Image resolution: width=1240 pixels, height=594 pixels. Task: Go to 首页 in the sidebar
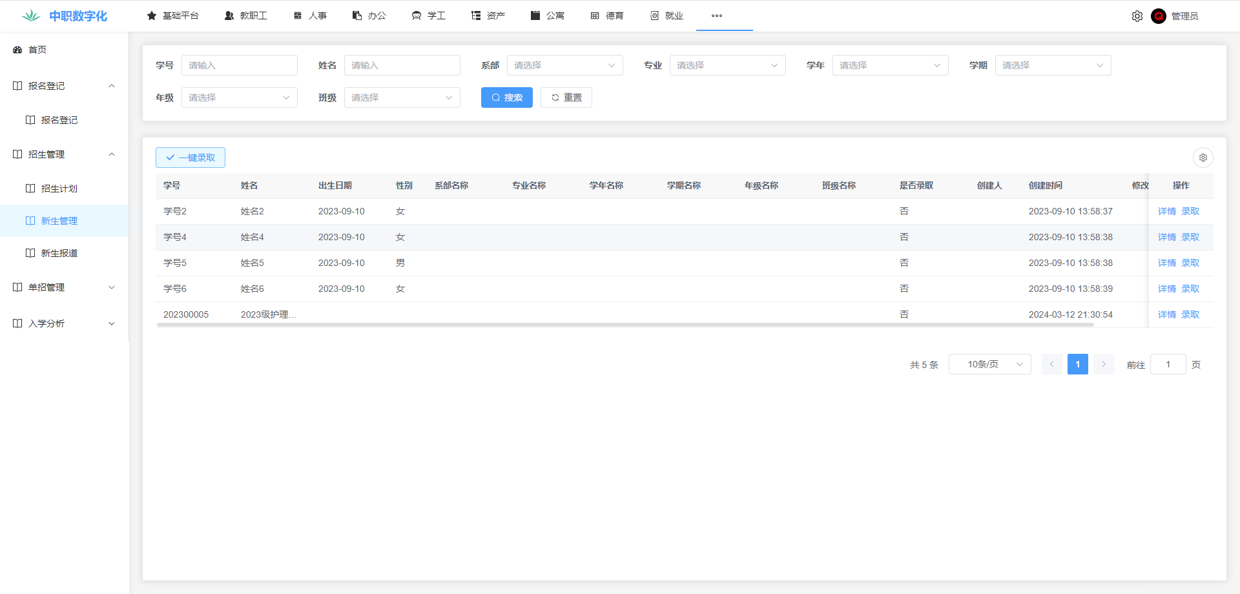point(37,50)
